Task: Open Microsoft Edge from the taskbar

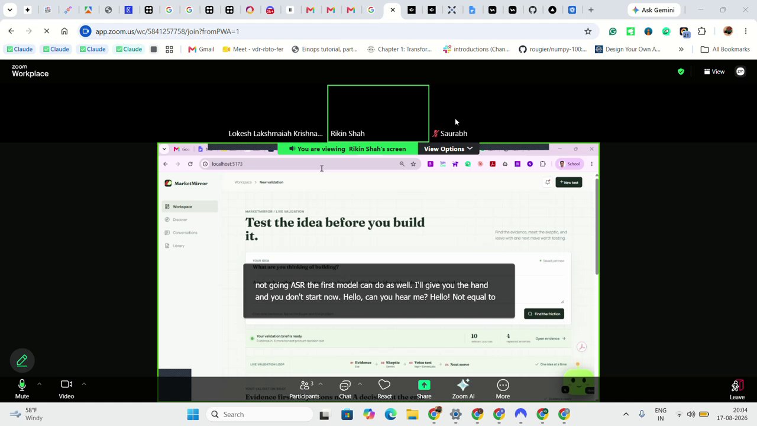Action: [x=390, y=414]
